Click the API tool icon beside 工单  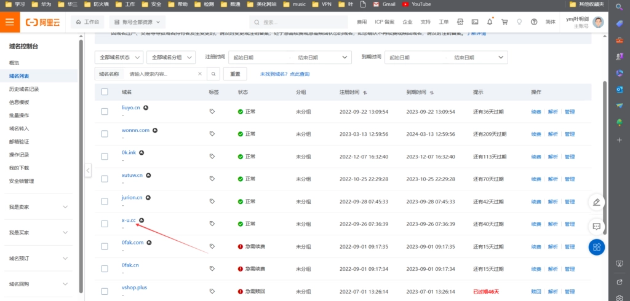point(460,22)
